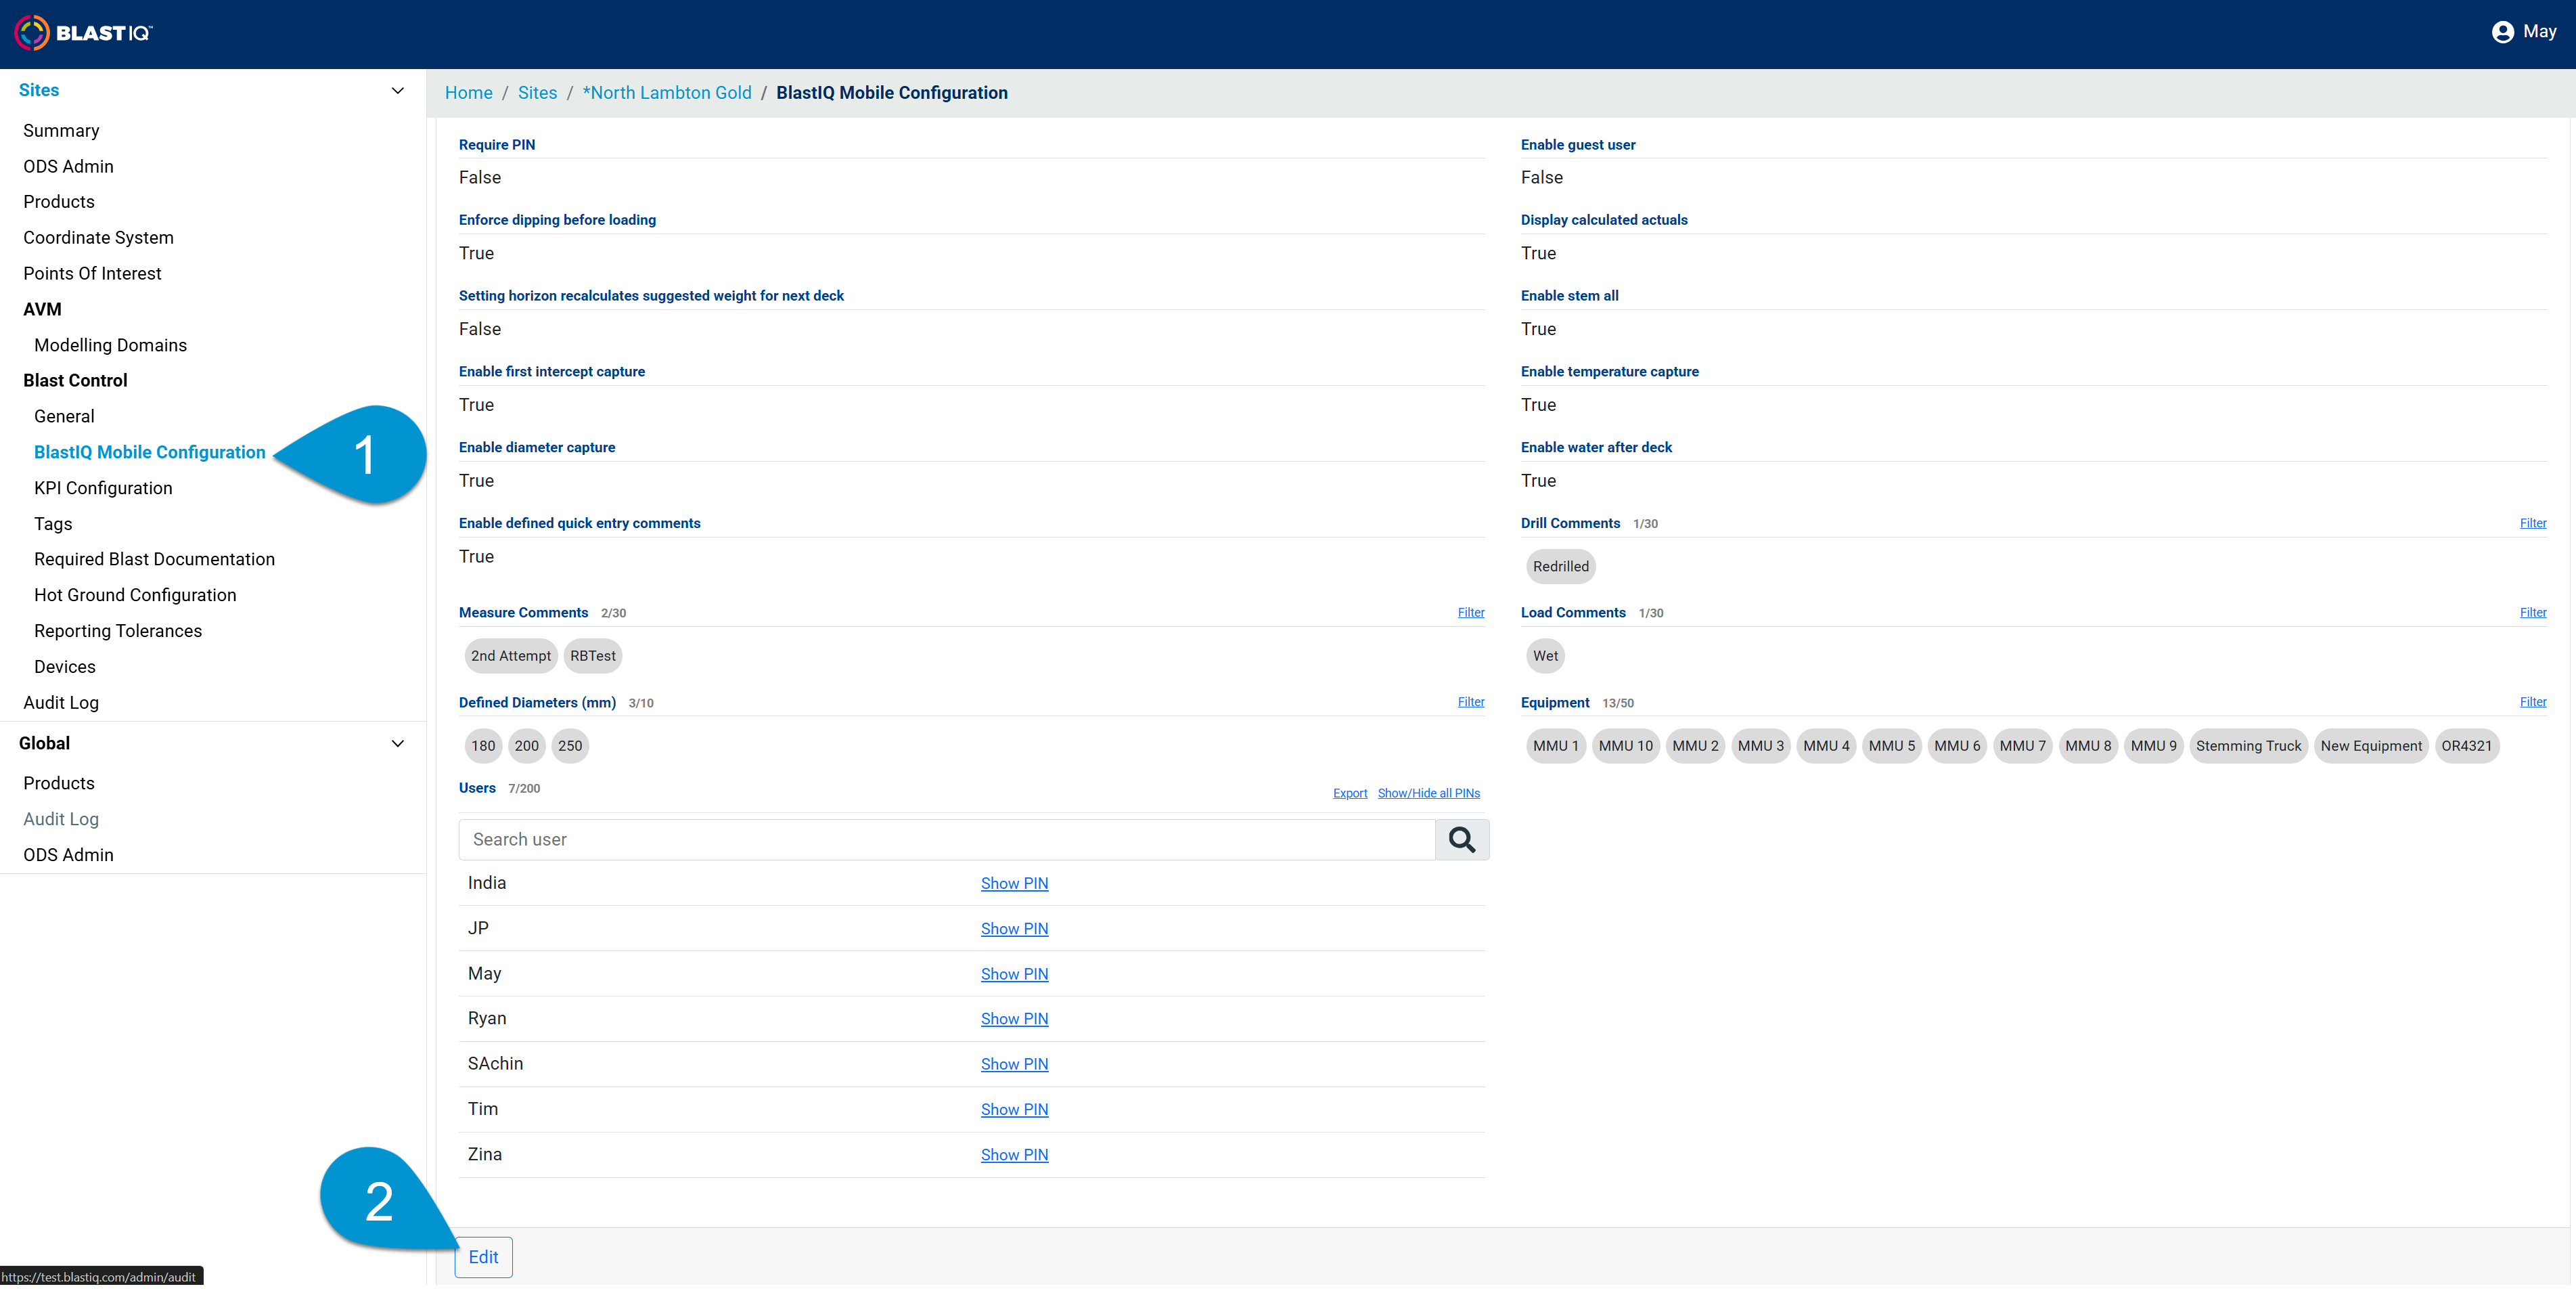The width and height of the screenshot is (2576, 1293).
Task: Click the 250 diameter chip
Action: click(570, 745)
